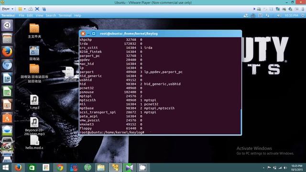Open LibreOffice Writer from the launcher
The height and width of the screenshot is (172, 306).
[x=7, y=78]
